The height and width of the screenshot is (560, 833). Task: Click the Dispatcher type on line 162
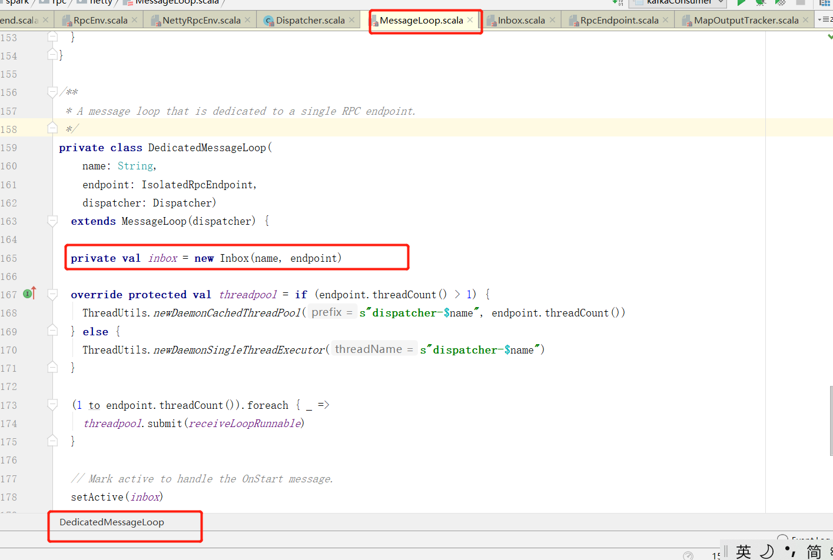pyautogui.click(x=182, y=203)
